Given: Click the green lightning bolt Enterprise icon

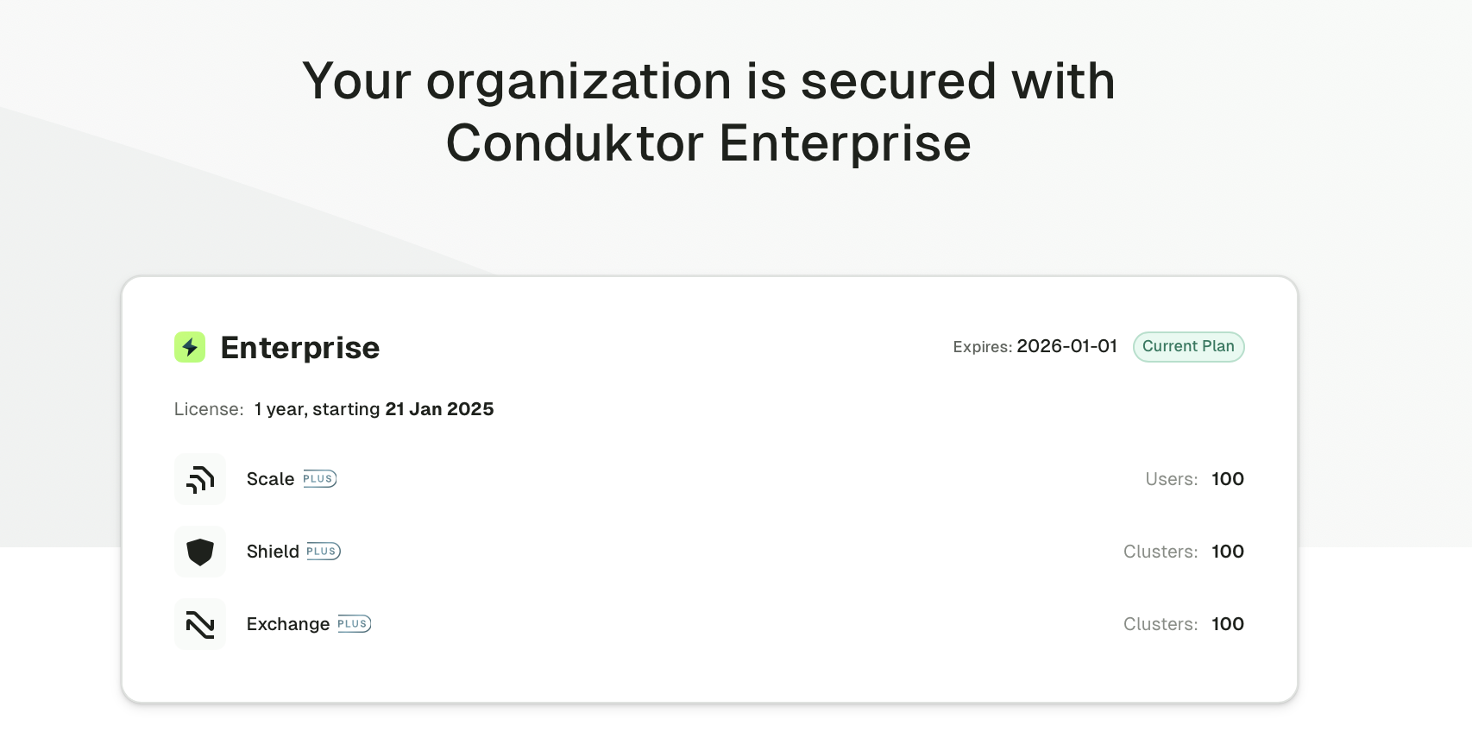Looking at the screenshot, I should 190,347.
